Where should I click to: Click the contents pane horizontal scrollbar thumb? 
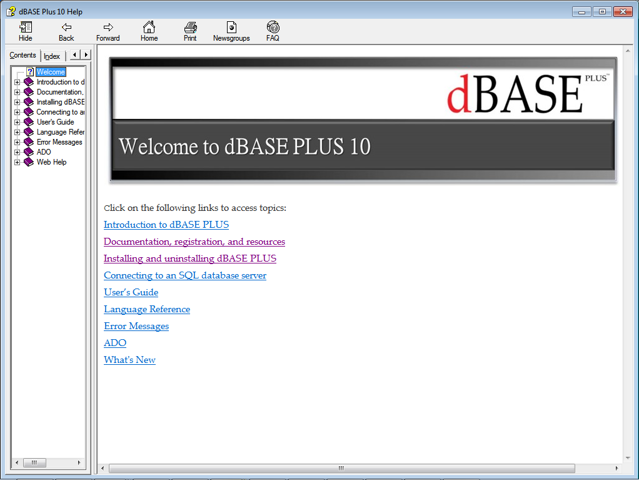(x=34, y=462)
